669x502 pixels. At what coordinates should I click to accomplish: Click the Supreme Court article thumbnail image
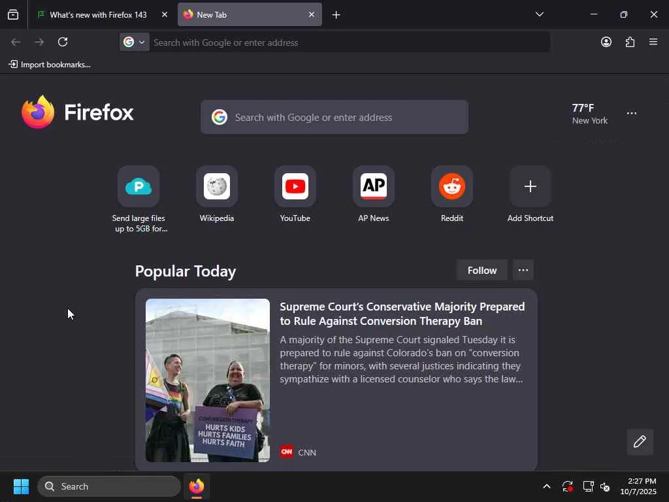click(x=208, y=380)
